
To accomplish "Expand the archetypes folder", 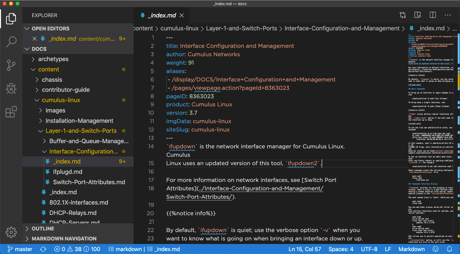I will pos(53,59).
